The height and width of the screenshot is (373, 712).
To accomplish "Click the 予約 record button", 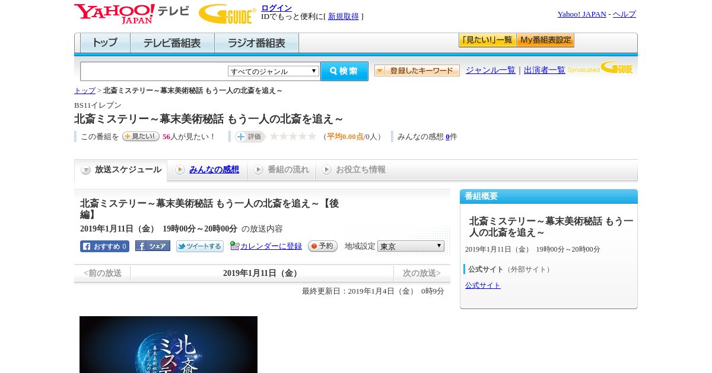I will coord(323,246).
